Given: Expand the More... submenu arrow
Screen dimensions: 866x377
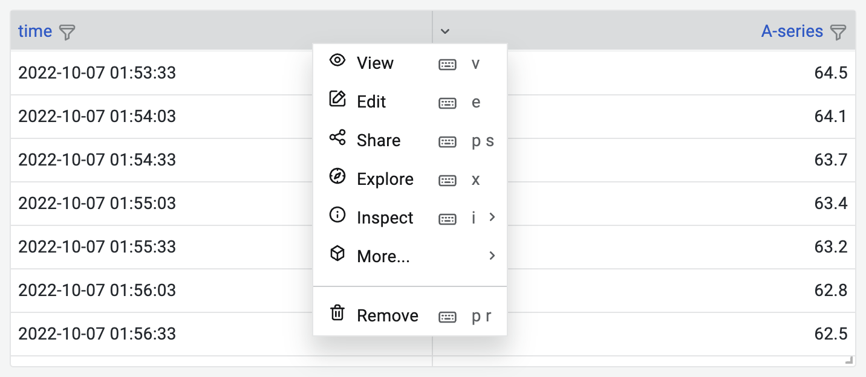Looking at the screenshot, I should tap(491, 256).
